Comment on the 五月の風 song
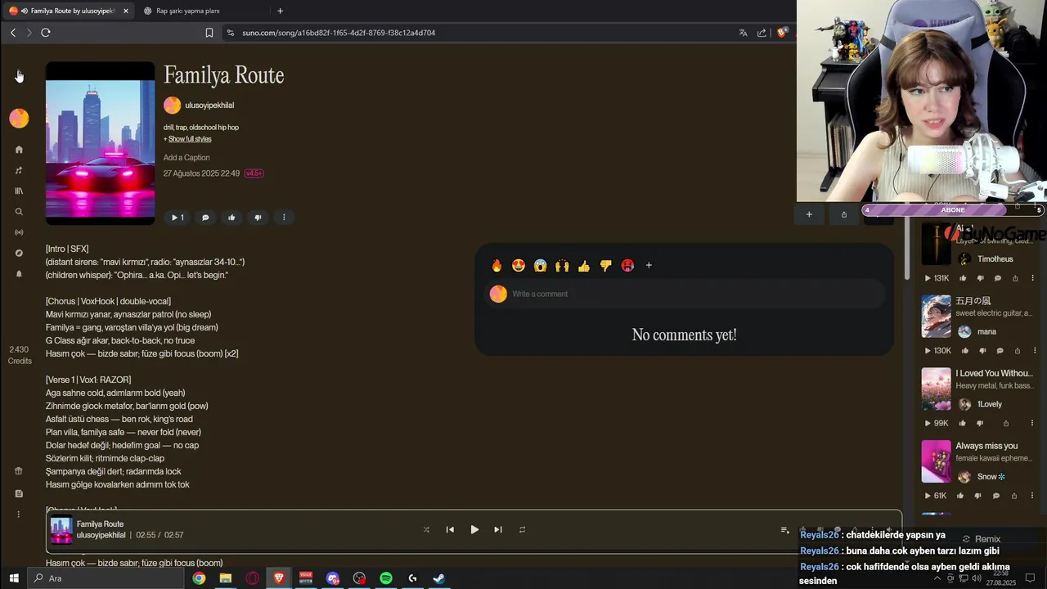 click(x=998, y=350)
